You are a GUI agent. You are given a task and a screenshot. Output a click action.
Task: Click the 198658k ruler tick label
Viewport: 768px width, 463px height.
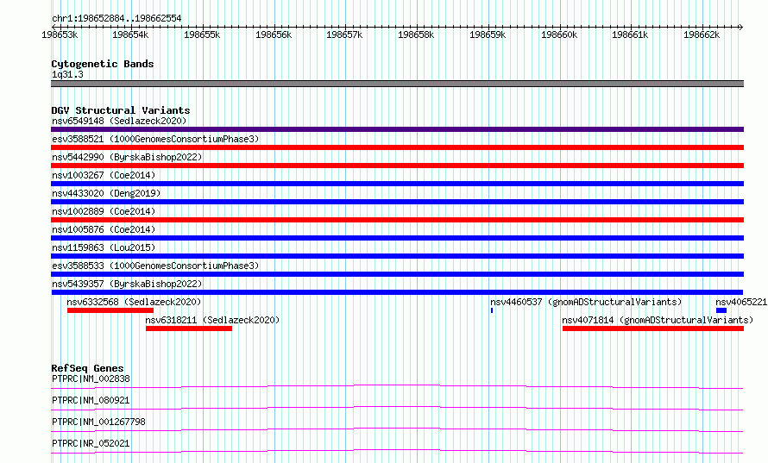coord(416,34)
